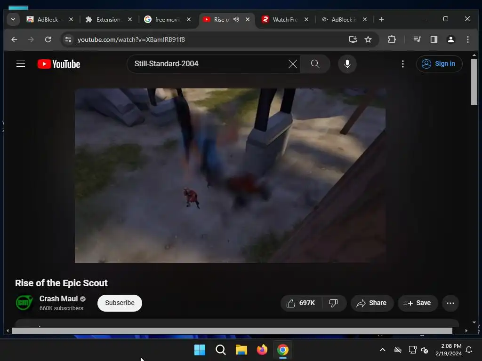Image resolution: width=482 pixels, height=361 pixels.
Task: Go to YouTube home via logo
Action: (59, 64)
